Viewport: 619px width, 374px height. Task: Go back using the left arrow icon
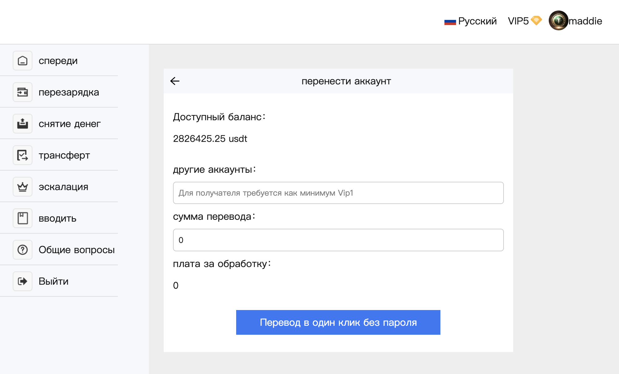(175, 81)
